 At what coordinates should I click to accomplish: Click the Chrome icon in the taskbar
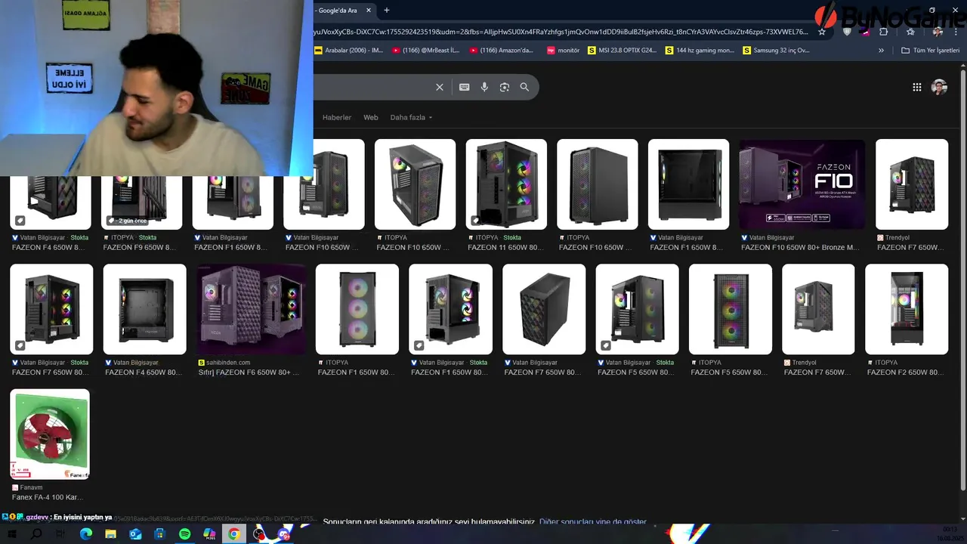pyautogui.click(x=234, y=534)
